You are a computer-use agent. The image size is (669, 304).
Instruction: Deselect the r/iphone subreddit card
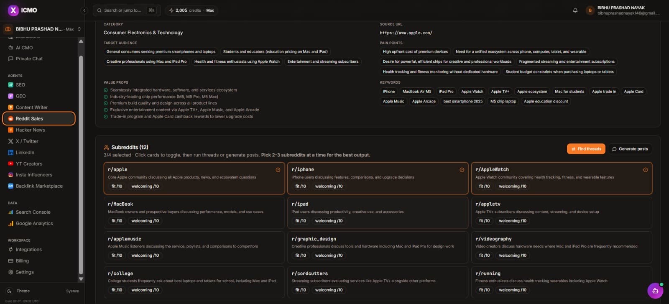point(378,178)
